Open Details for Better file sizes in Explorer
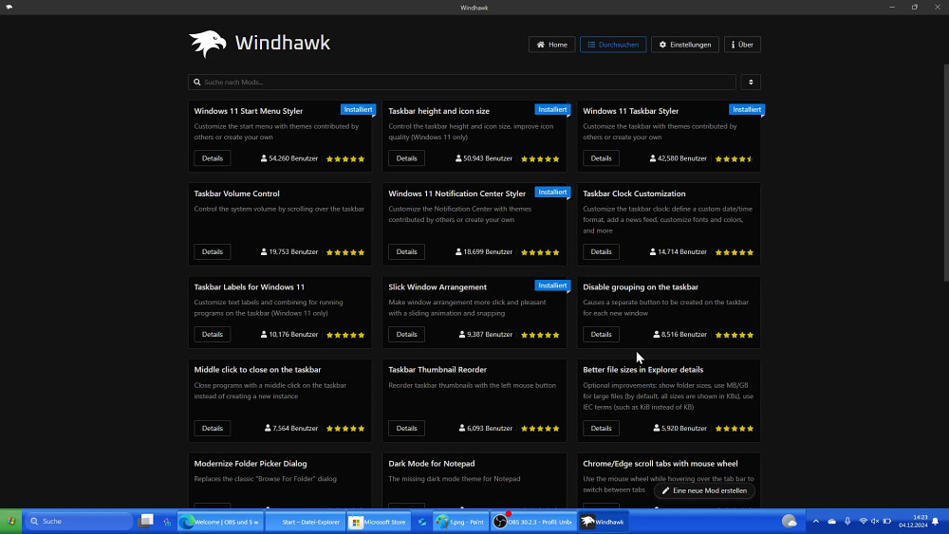 601,428
